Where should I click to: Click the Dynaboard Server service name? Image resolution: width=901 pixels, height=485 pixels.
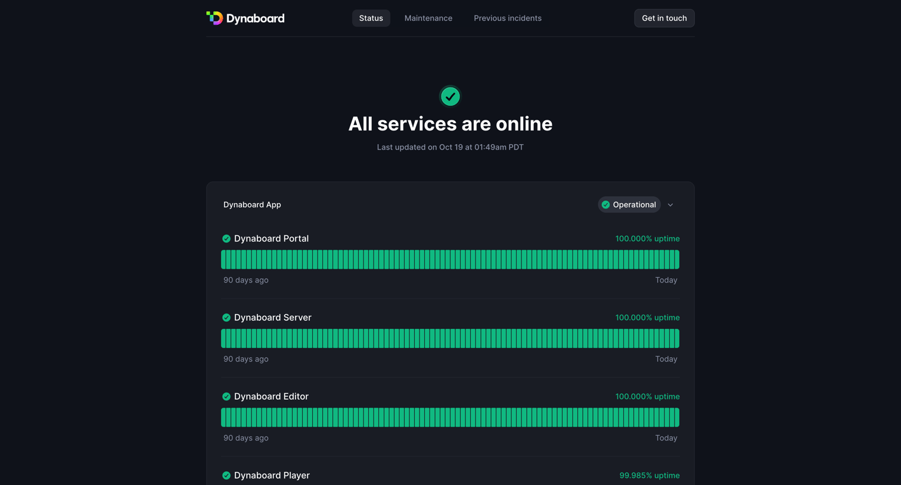point(273,318)
